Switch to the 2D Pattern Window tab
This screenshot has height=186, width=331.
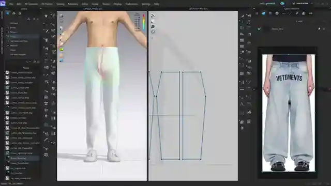point(198,9)
